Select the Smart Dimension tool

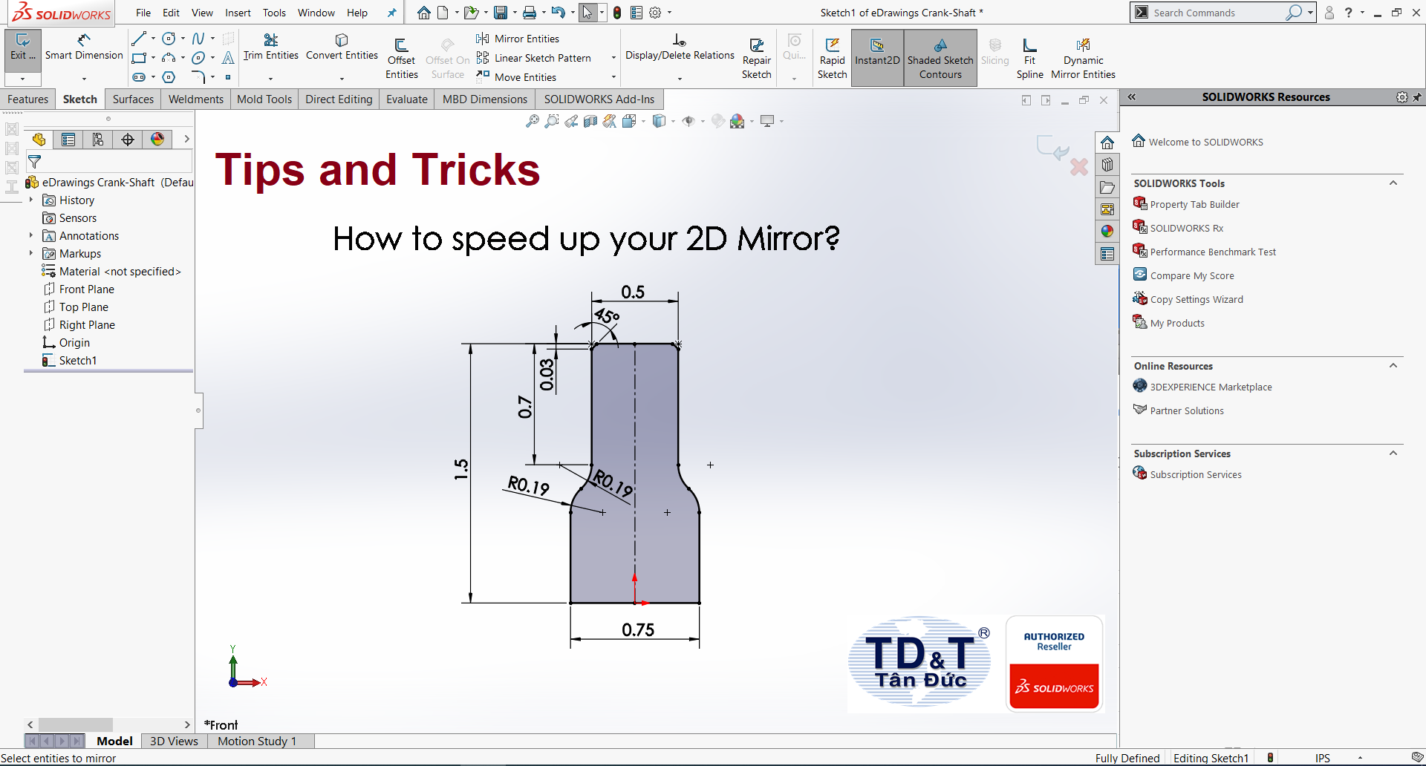click(84, 48)
